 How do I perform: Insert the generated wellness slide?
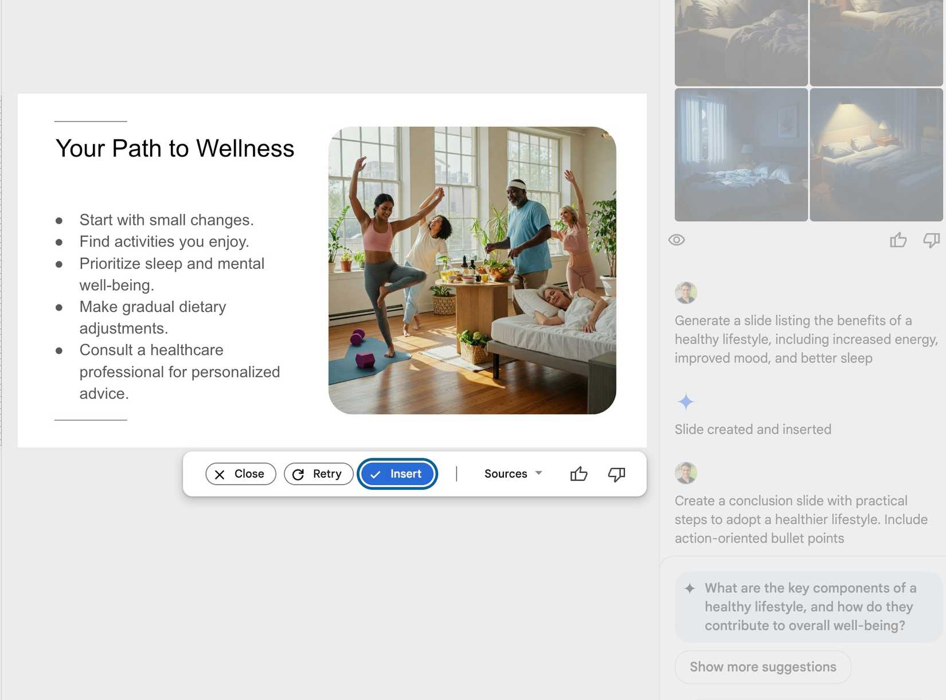pyautogui.click(x=397, y=474)
